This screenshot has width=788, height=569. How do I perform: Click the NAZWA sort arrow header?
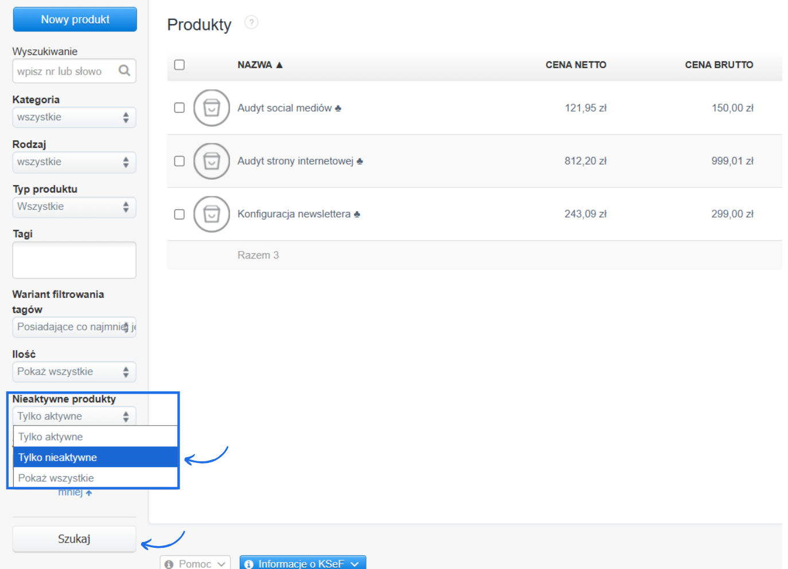click(x=260, y=65)
